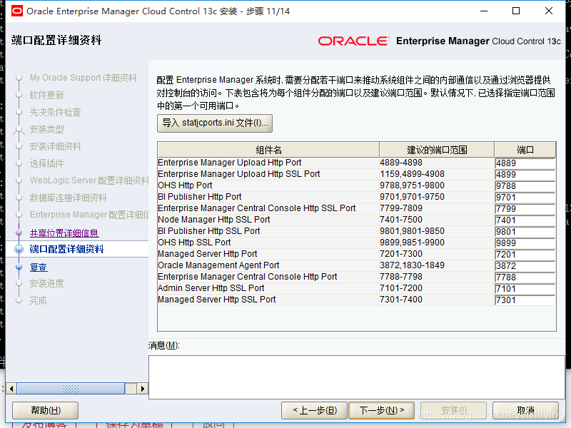Click the 端口 column header

click(525, 150)
